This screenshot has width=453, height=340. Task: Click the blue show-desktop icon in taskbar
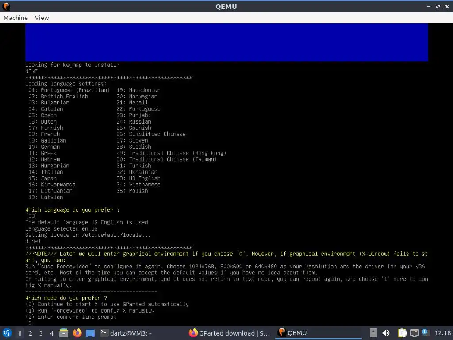pos(90,333)
